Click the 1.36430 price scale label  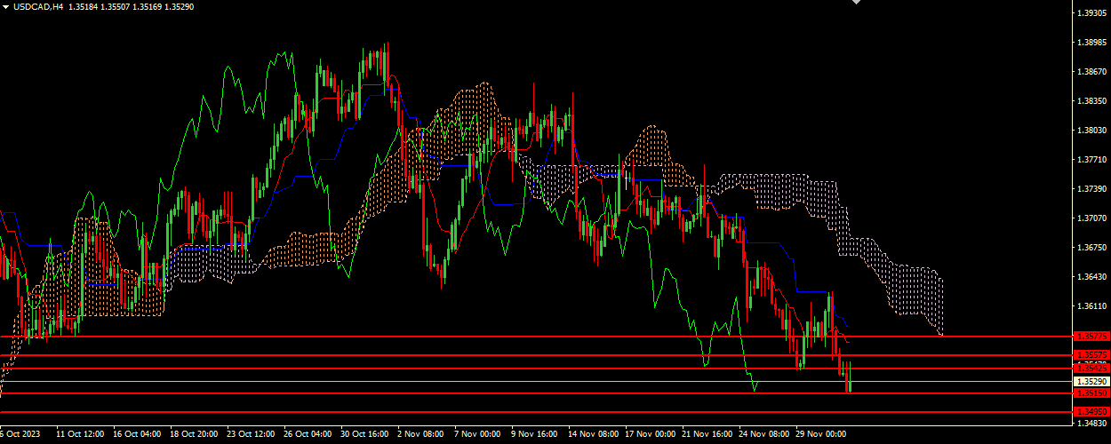coord(1091,277)
